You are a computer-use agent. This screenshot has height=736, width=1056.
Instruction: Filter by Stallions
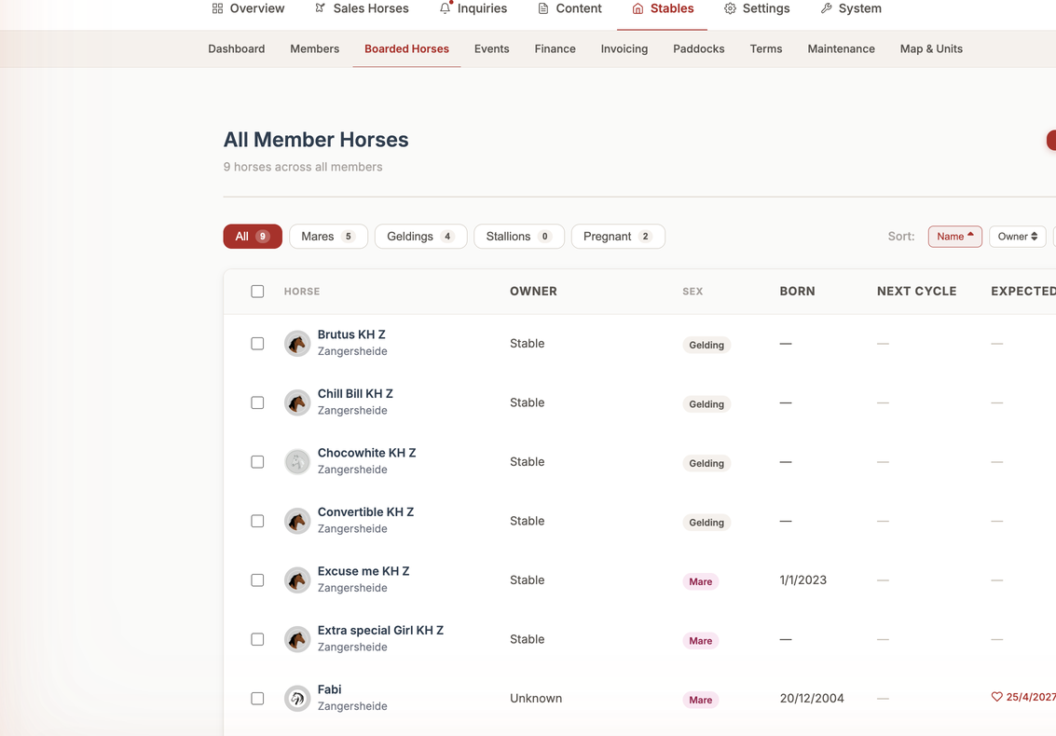(x=519, y=237)
